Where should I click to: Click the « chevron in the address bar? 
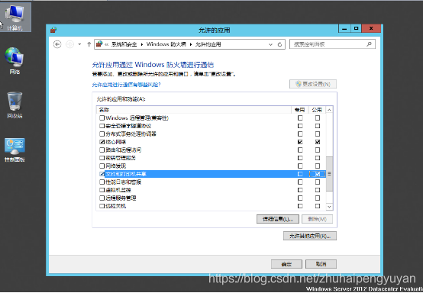[107, 44]
